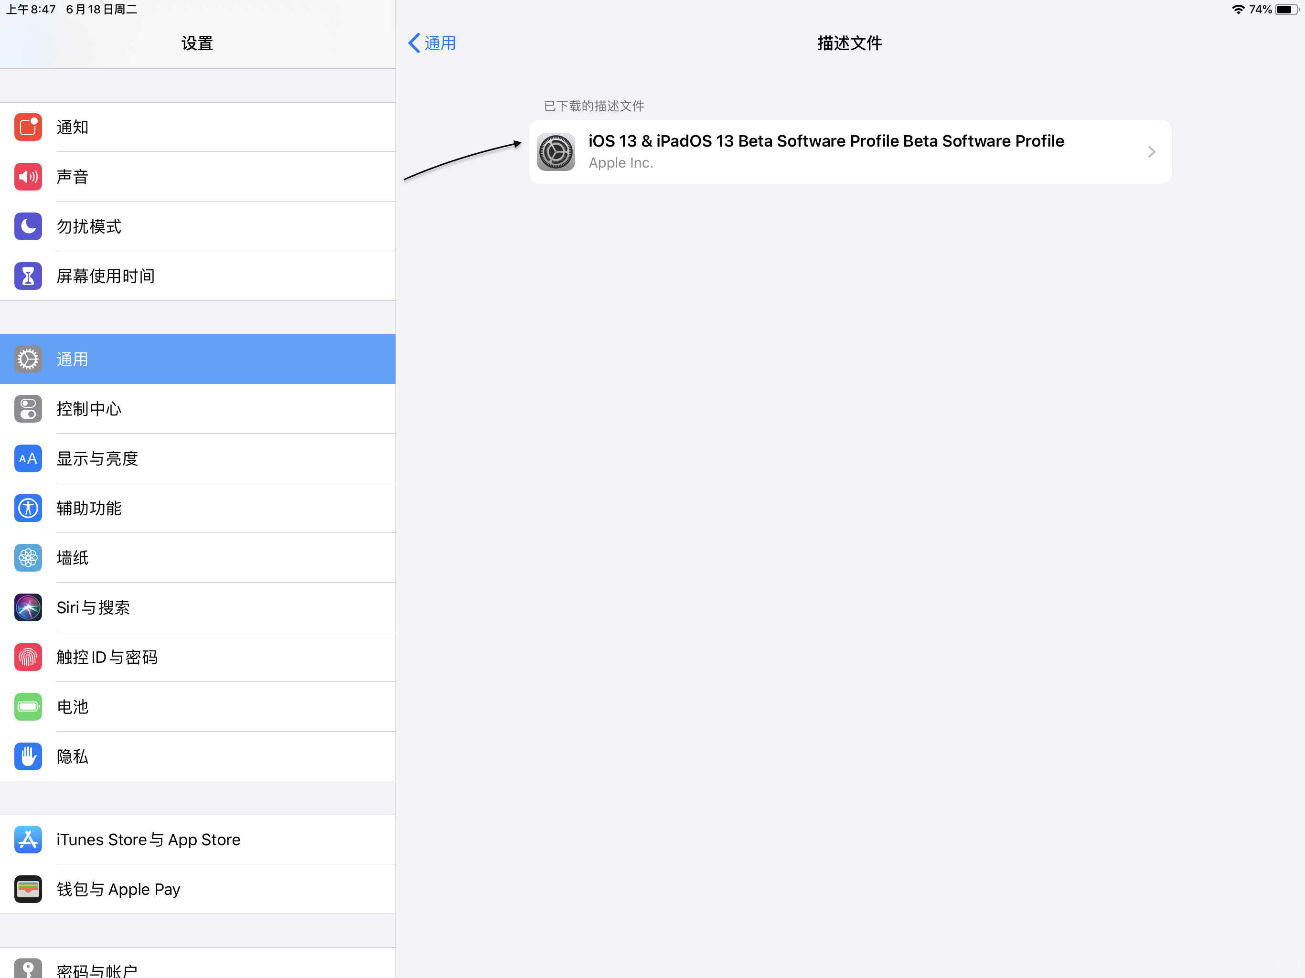Screen dimensions: 1305x978
Task: Tap the 控制中心 toggles icon
Action: 28,409
